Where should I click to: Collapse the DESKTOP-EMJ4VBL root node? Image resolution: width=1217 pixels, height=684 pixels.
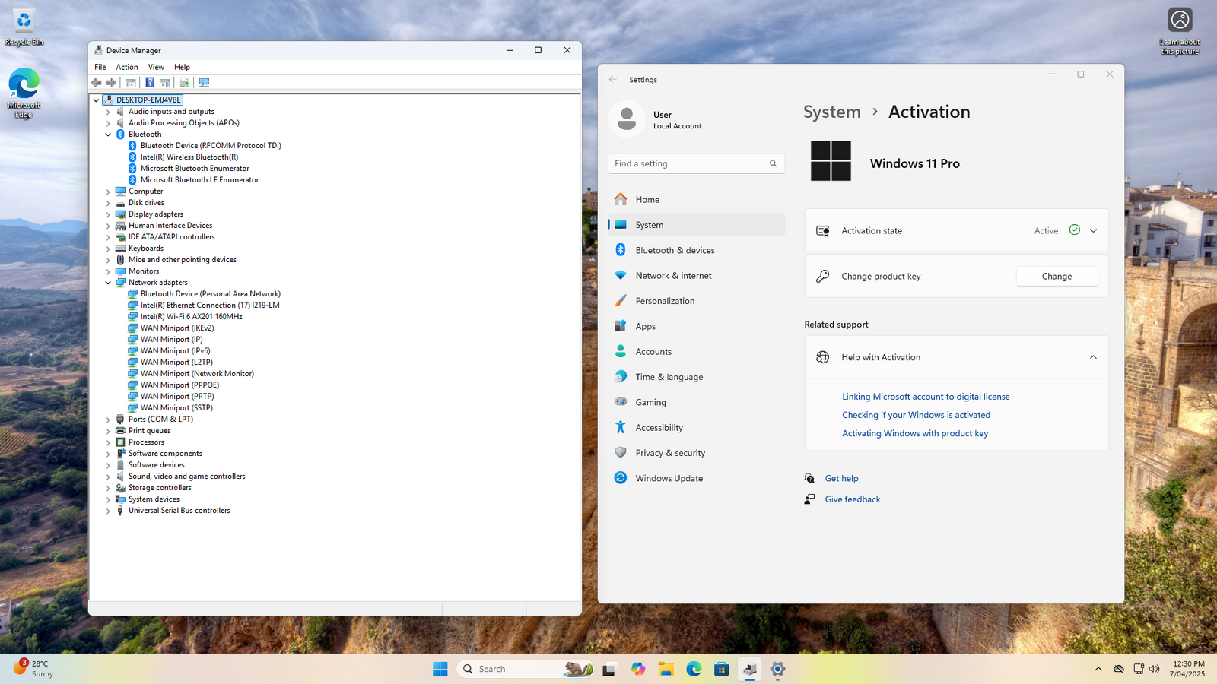[x=96, y=100]
